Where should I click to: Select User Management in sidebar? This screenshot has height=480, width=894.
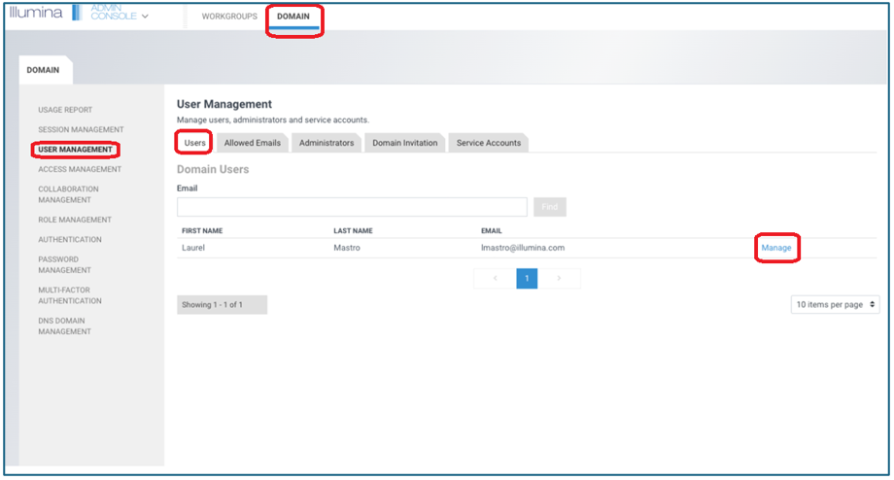[x=76, y=150]
